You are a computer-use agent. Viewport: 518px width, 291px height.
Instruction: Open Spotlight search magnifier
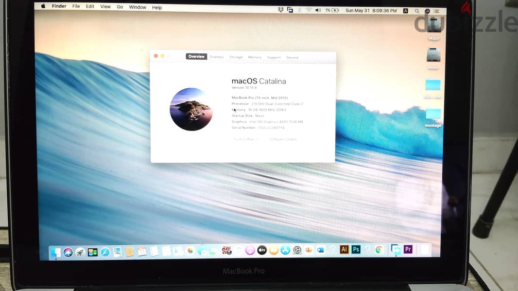[x=417, y=11]
